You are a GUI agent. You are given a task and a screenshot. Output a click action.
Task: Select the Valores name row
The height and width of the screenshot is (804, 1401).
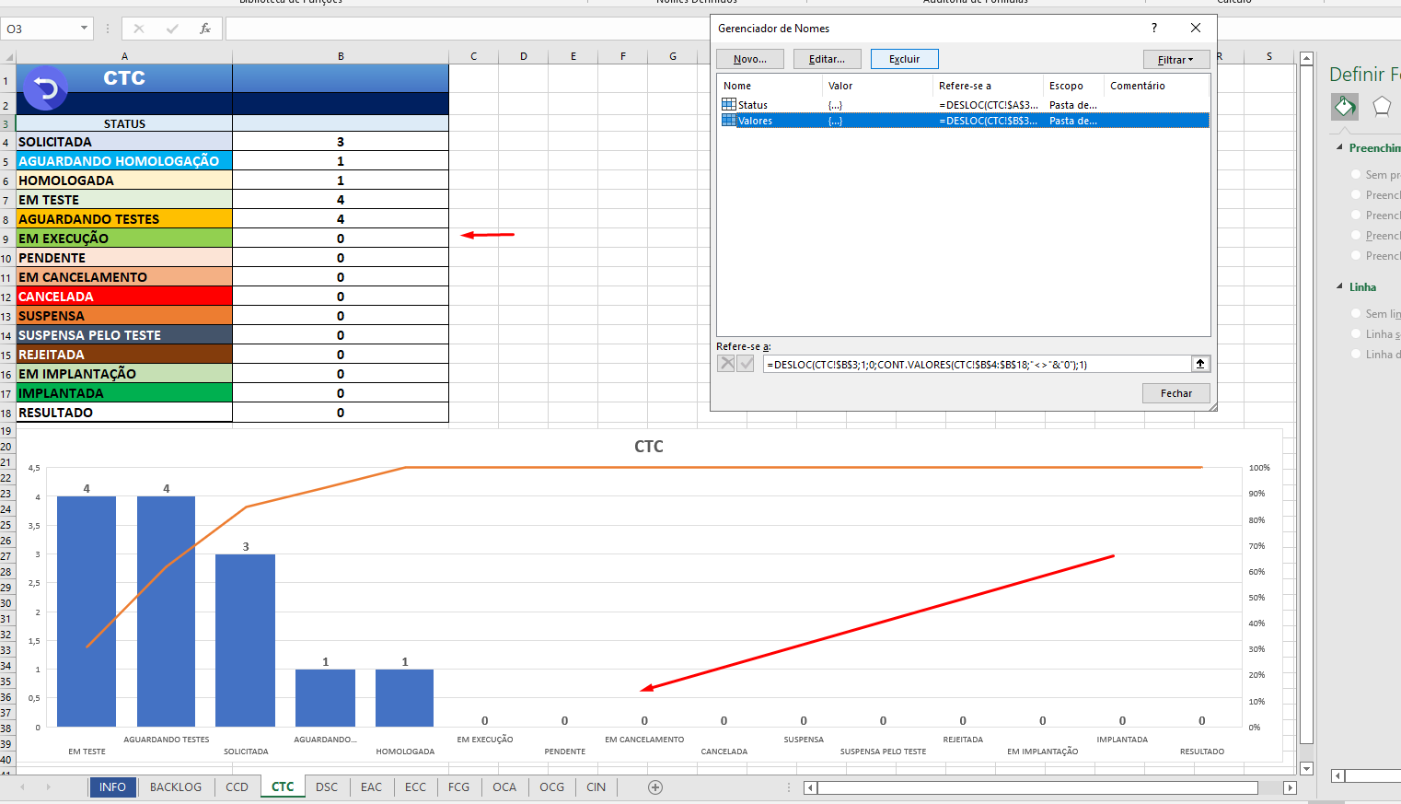(x=964, y=120)
